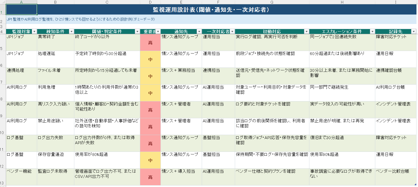Click the 連携処理 cell
Screen dimensions: 418x187
click(21, 76)
